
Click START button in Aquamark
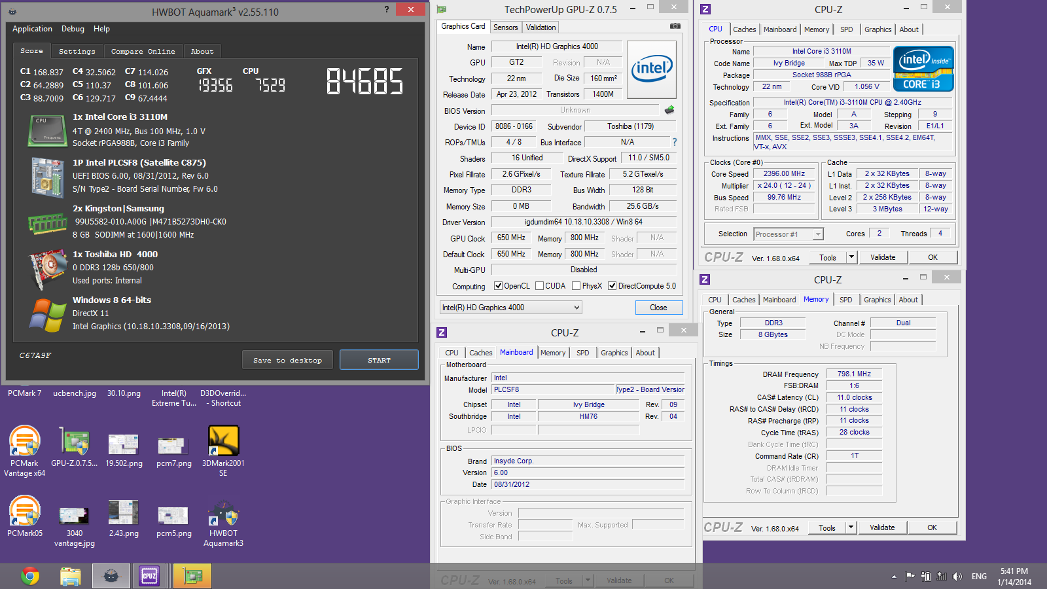pos(379,360)
